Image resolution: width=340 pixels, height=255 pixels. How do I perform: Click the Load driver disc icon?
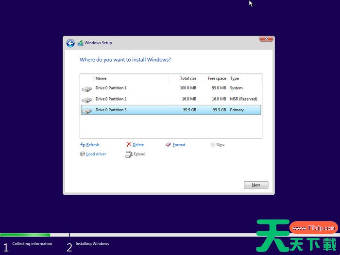tap(83, 154)
